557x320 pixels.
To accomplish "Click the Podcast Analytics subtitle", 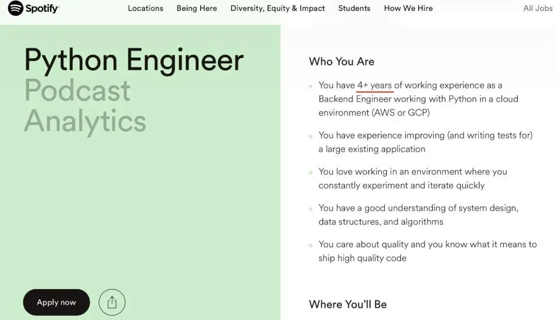I will (x=85, y=106).
